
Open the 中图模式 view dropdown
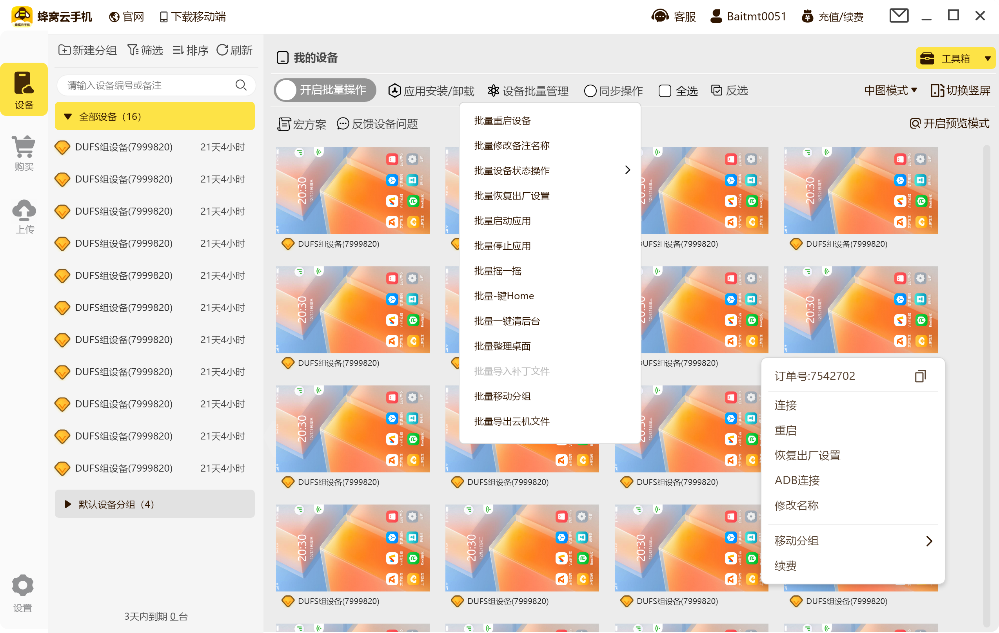pyautogui.click(x=890, y=90)
